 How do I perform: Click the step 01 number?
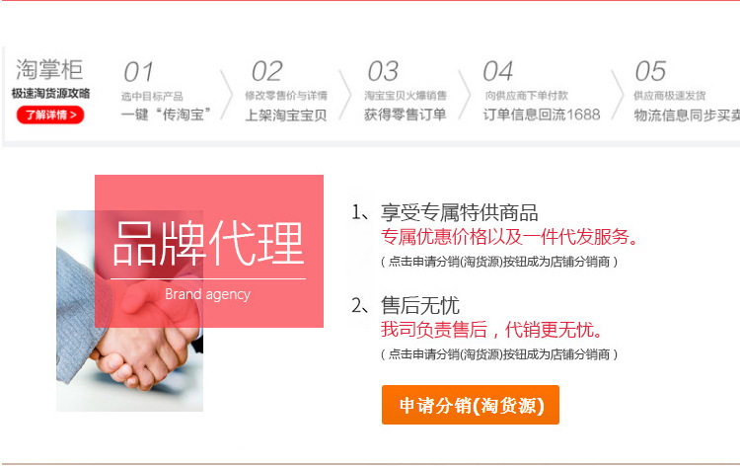coord(139,72)
